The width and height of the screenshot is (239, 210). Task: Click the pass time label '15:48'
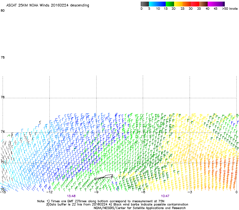coord(71,196)
